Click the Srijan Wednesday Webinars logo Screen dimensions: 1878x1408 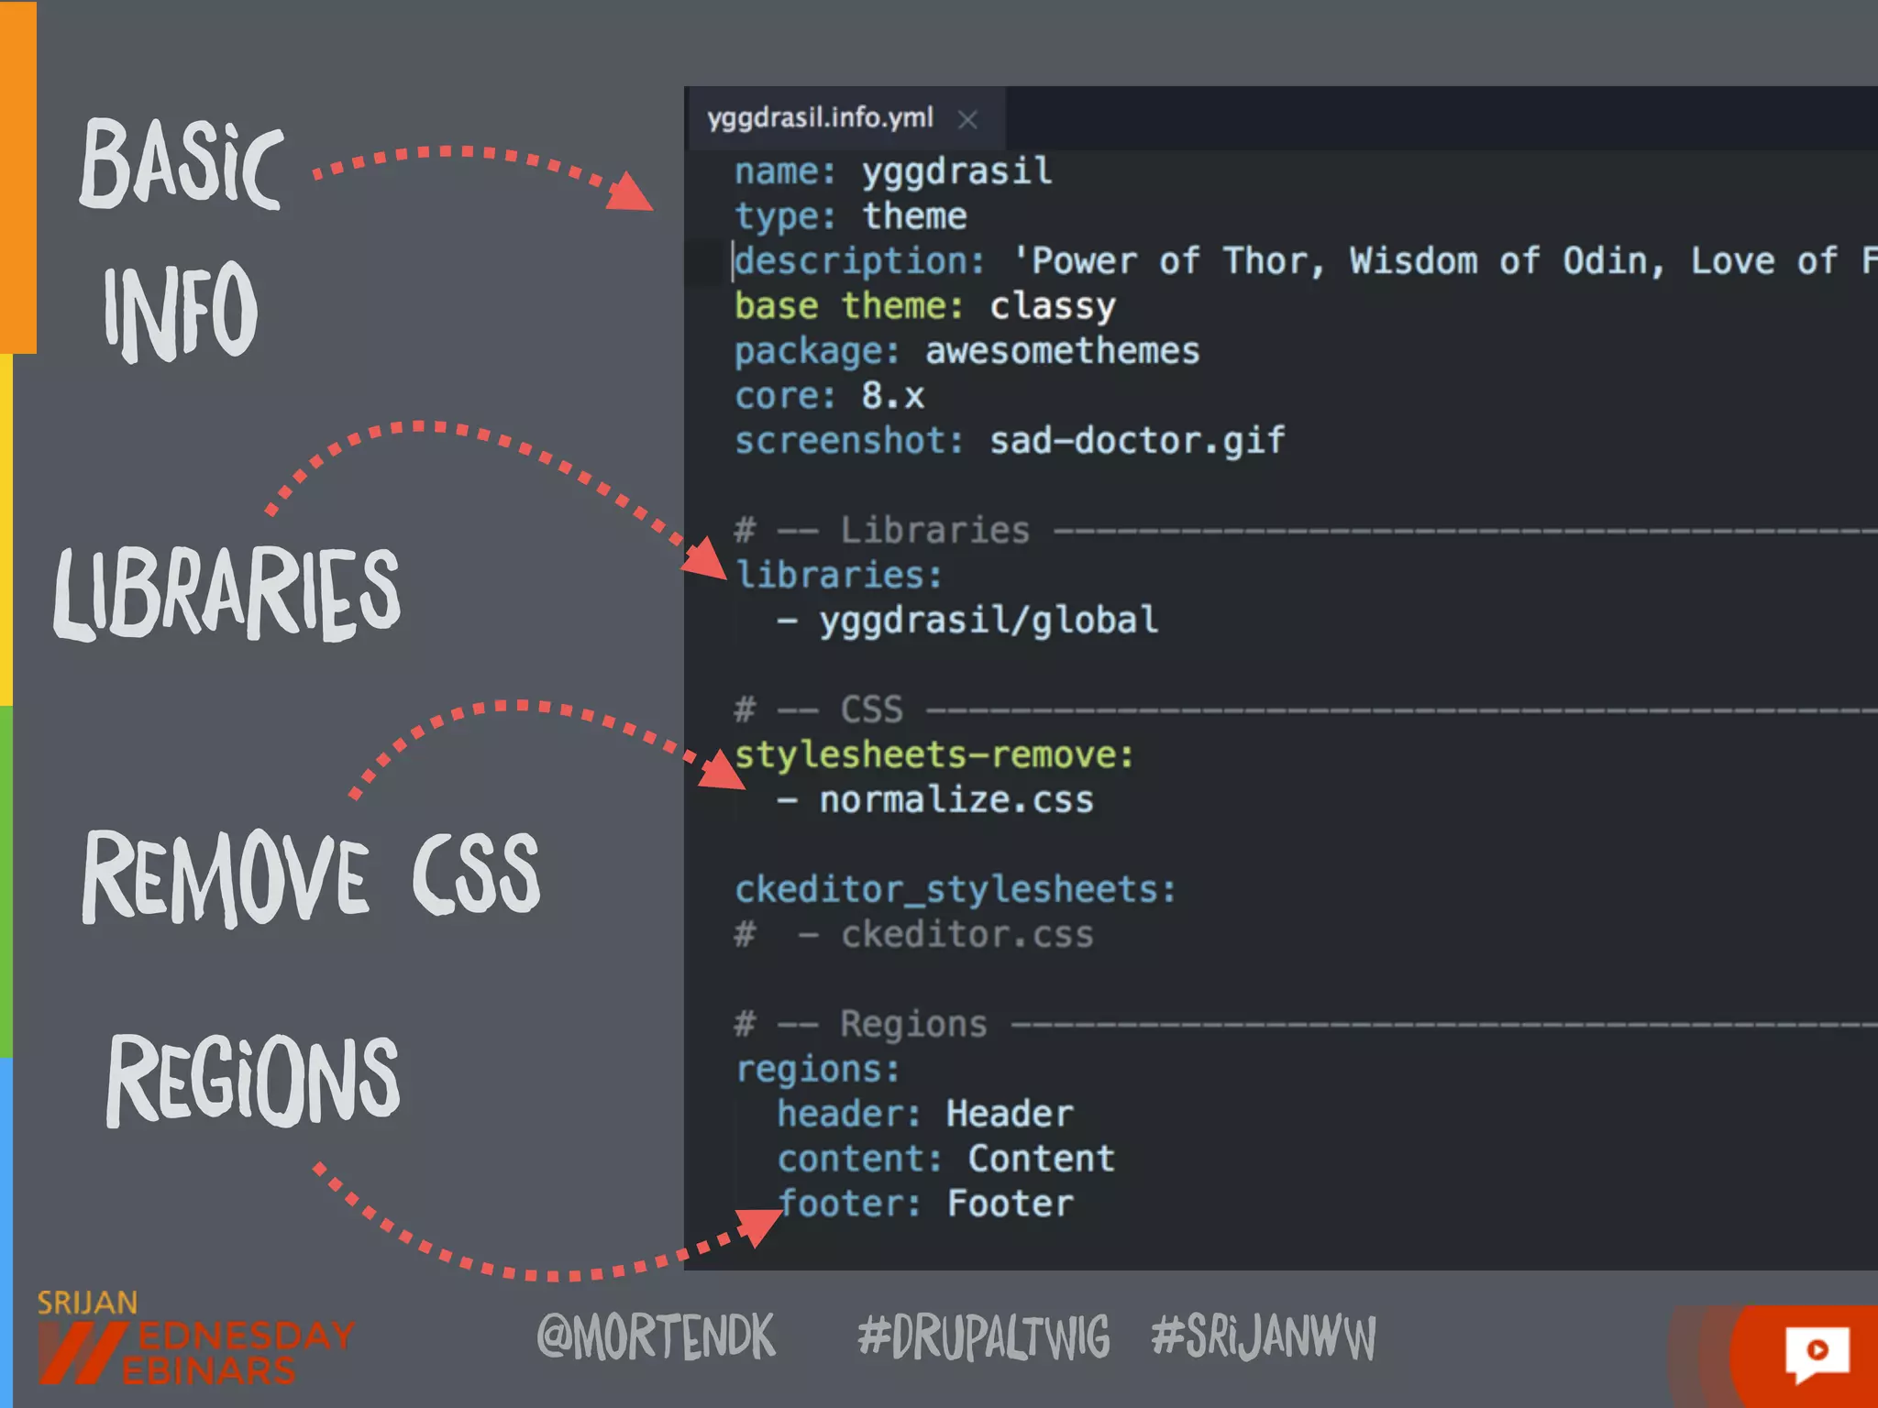194,1338
